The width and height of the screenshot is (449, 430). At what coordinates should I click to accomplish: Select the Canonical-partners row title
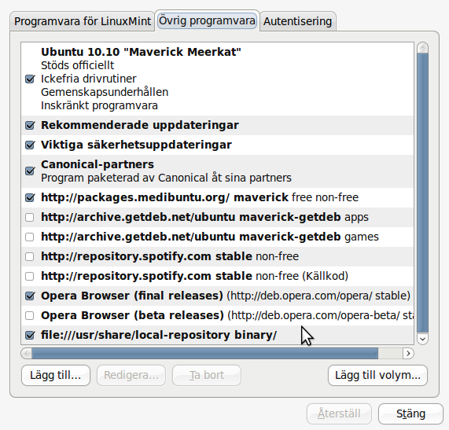pyautogui.click(x=98, y=164)
